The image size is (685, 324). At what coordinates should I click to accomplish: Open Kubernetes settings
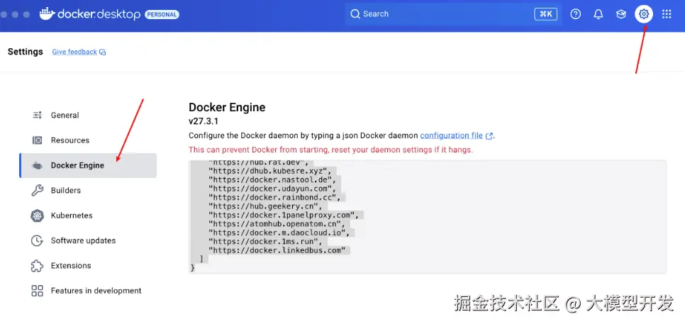[88, 216]
